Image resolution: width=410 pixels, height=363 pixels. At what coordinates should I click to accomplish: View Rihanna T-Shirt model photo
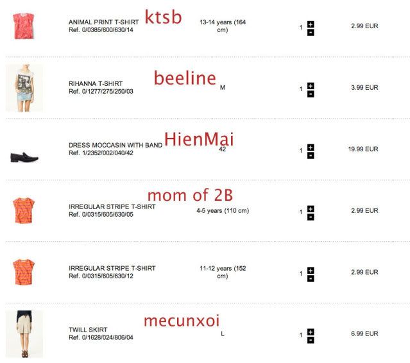24,87
